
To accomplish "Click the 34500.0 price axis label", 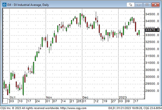I will pyautogui.click(x=152, y=14).
